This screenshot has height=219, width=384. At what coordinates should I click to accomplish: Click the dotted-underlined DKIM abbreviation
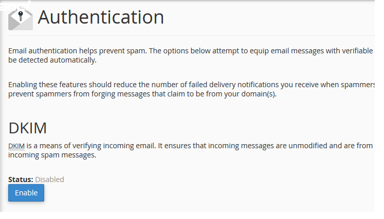point(16,146)
